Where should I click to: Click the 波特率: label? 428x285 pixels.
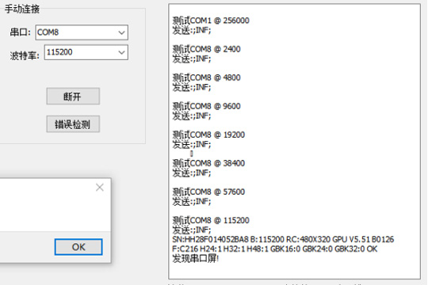[x=25, y=56]
